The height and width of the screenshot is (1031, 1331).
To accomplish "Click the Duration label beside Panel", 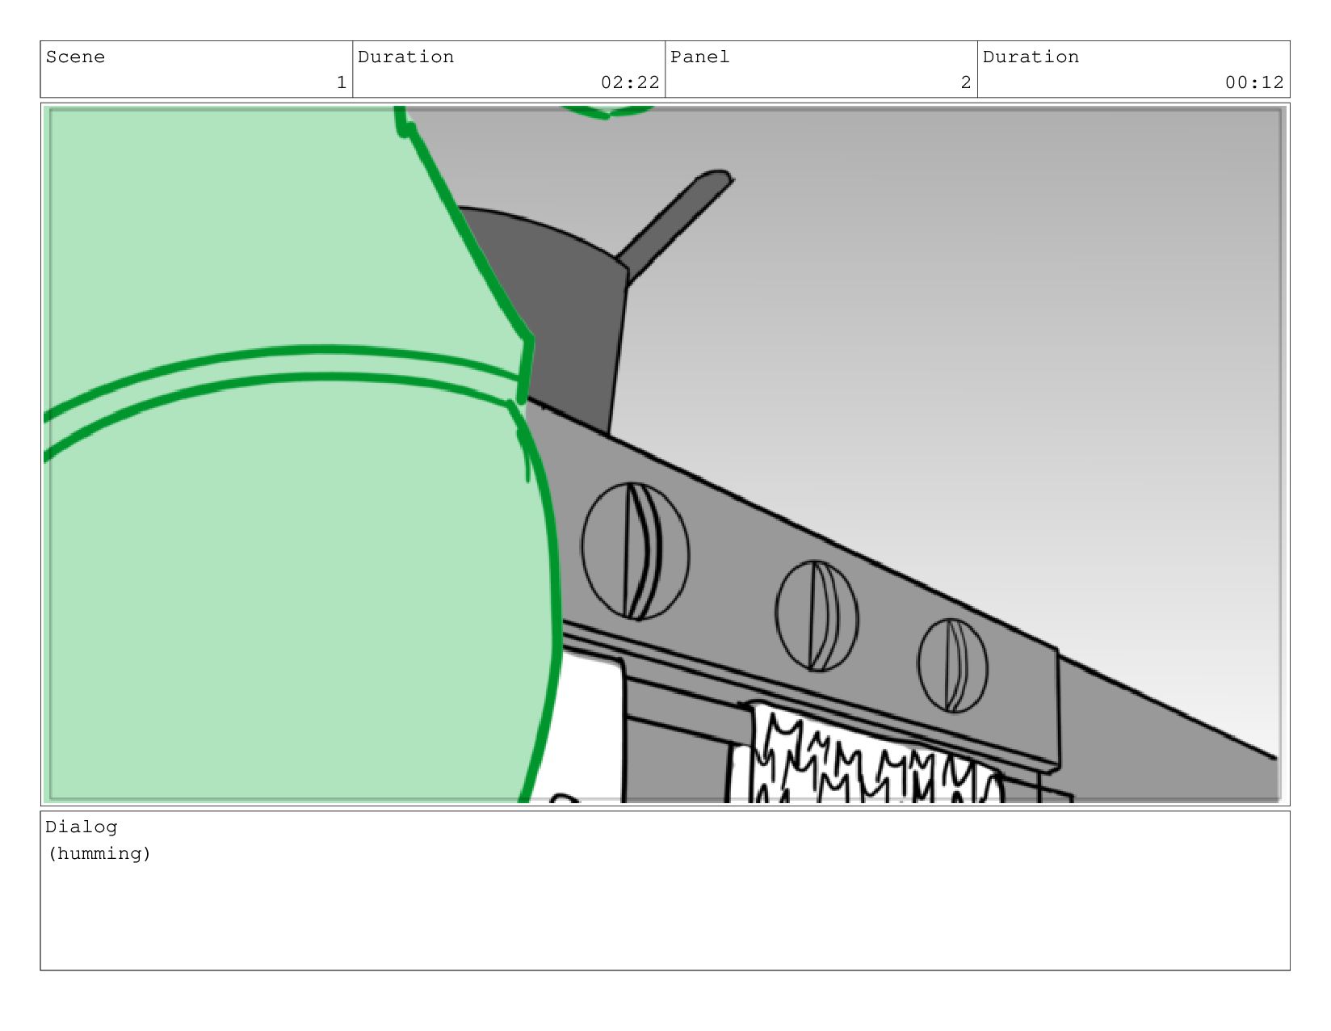I will (1031, 57).
